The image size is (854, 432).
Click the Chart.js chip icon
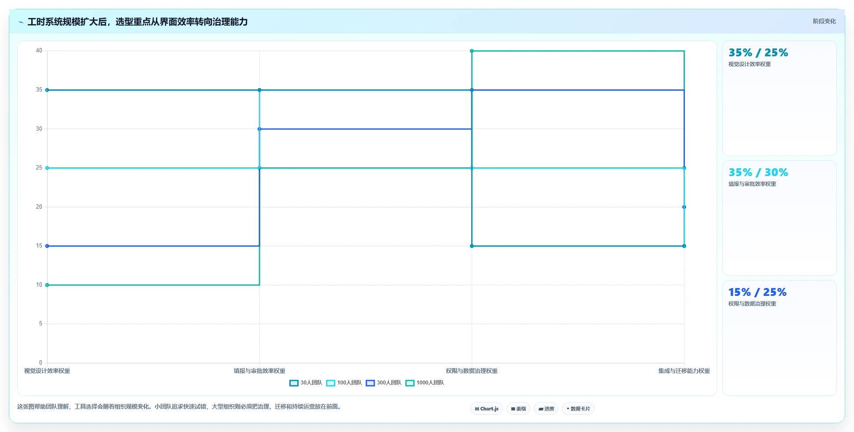coord(477,409)
